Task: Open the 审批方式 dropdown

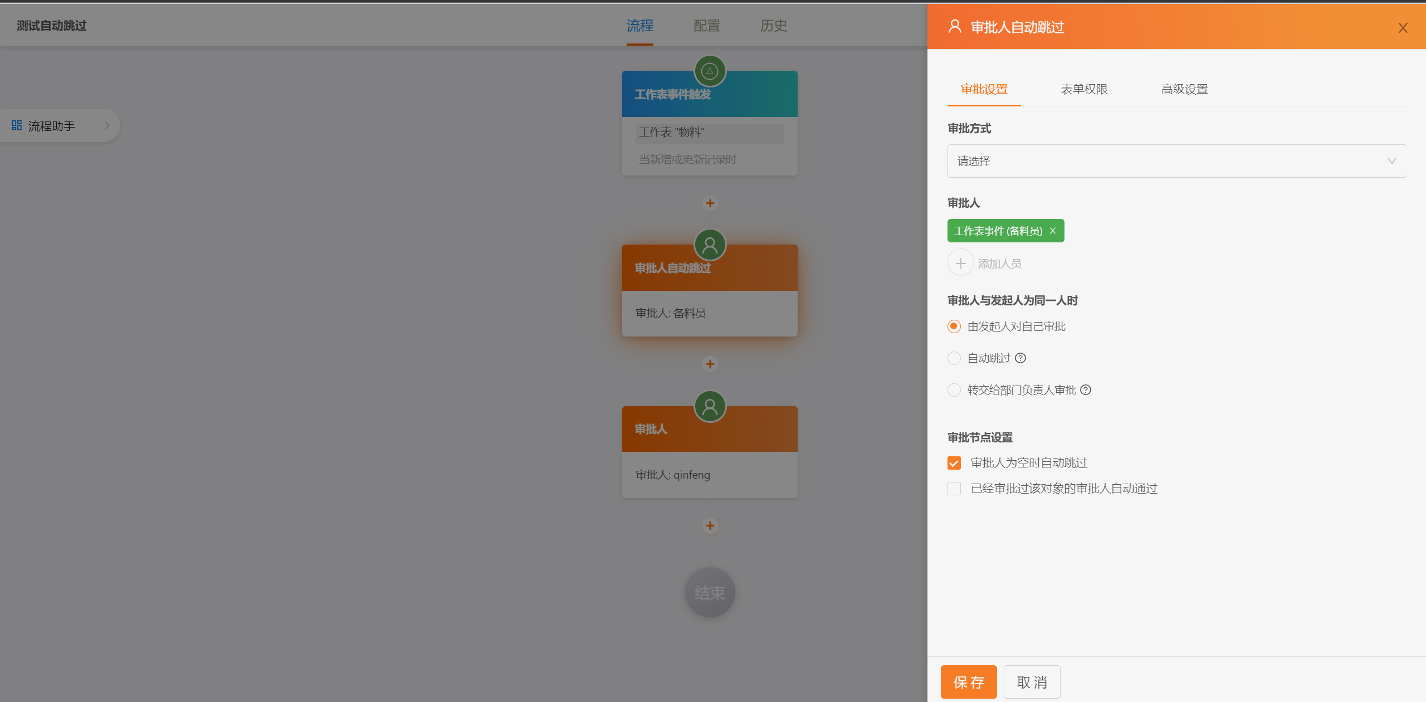Action: pyautogui.click(x=1176, y=161)
